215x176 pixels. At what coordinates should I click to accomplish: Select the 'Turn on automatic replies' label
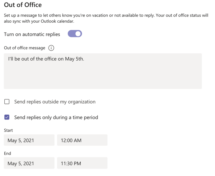point(32,34)
